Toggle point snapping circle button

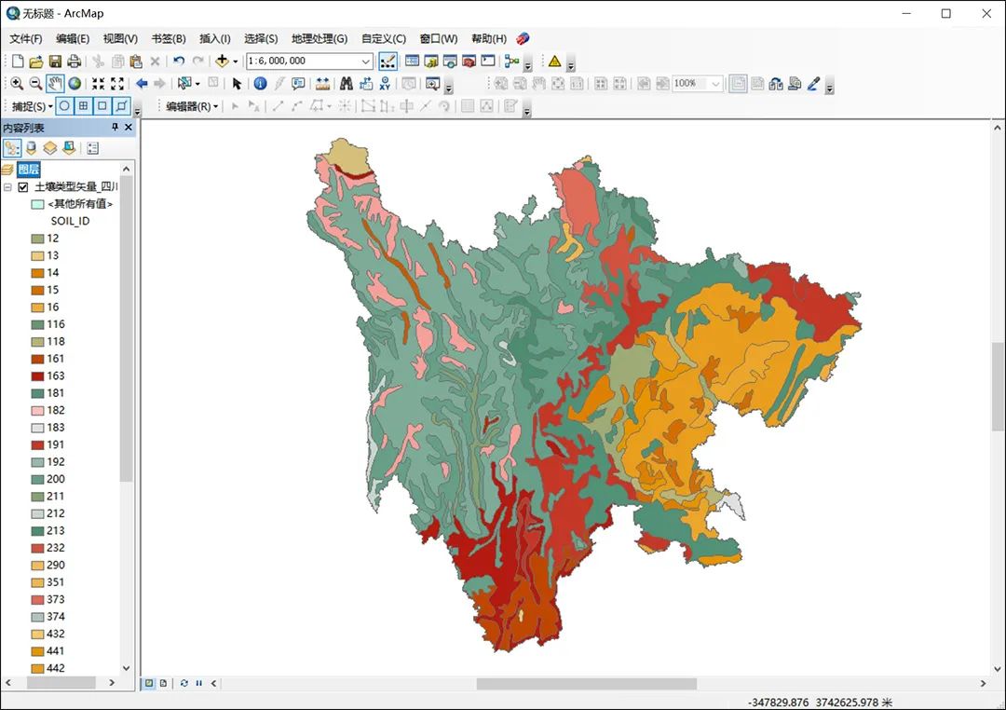pos(64,106)
